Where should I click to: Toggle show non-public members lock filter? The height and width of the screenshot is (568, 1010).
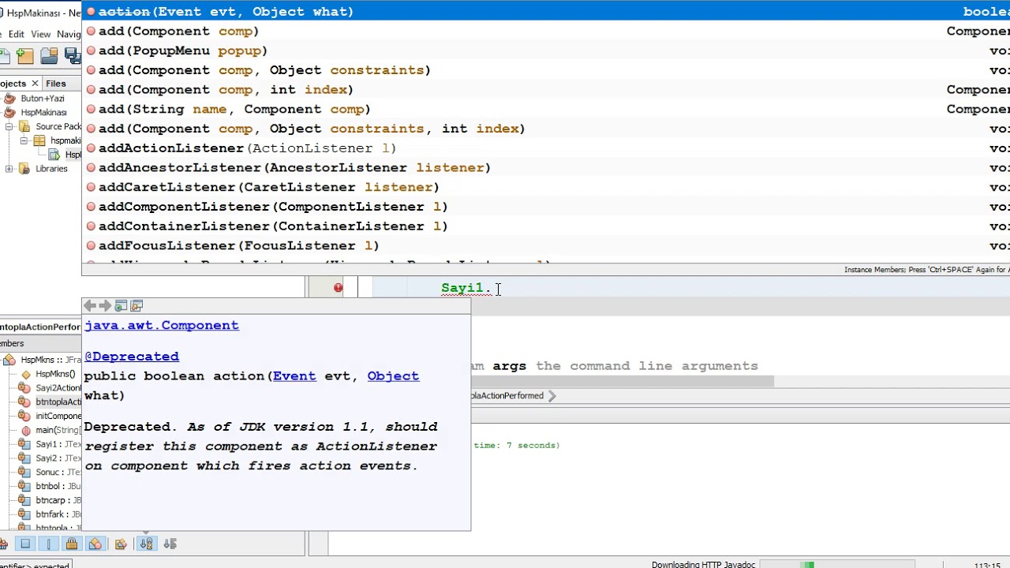pos(72,544)
